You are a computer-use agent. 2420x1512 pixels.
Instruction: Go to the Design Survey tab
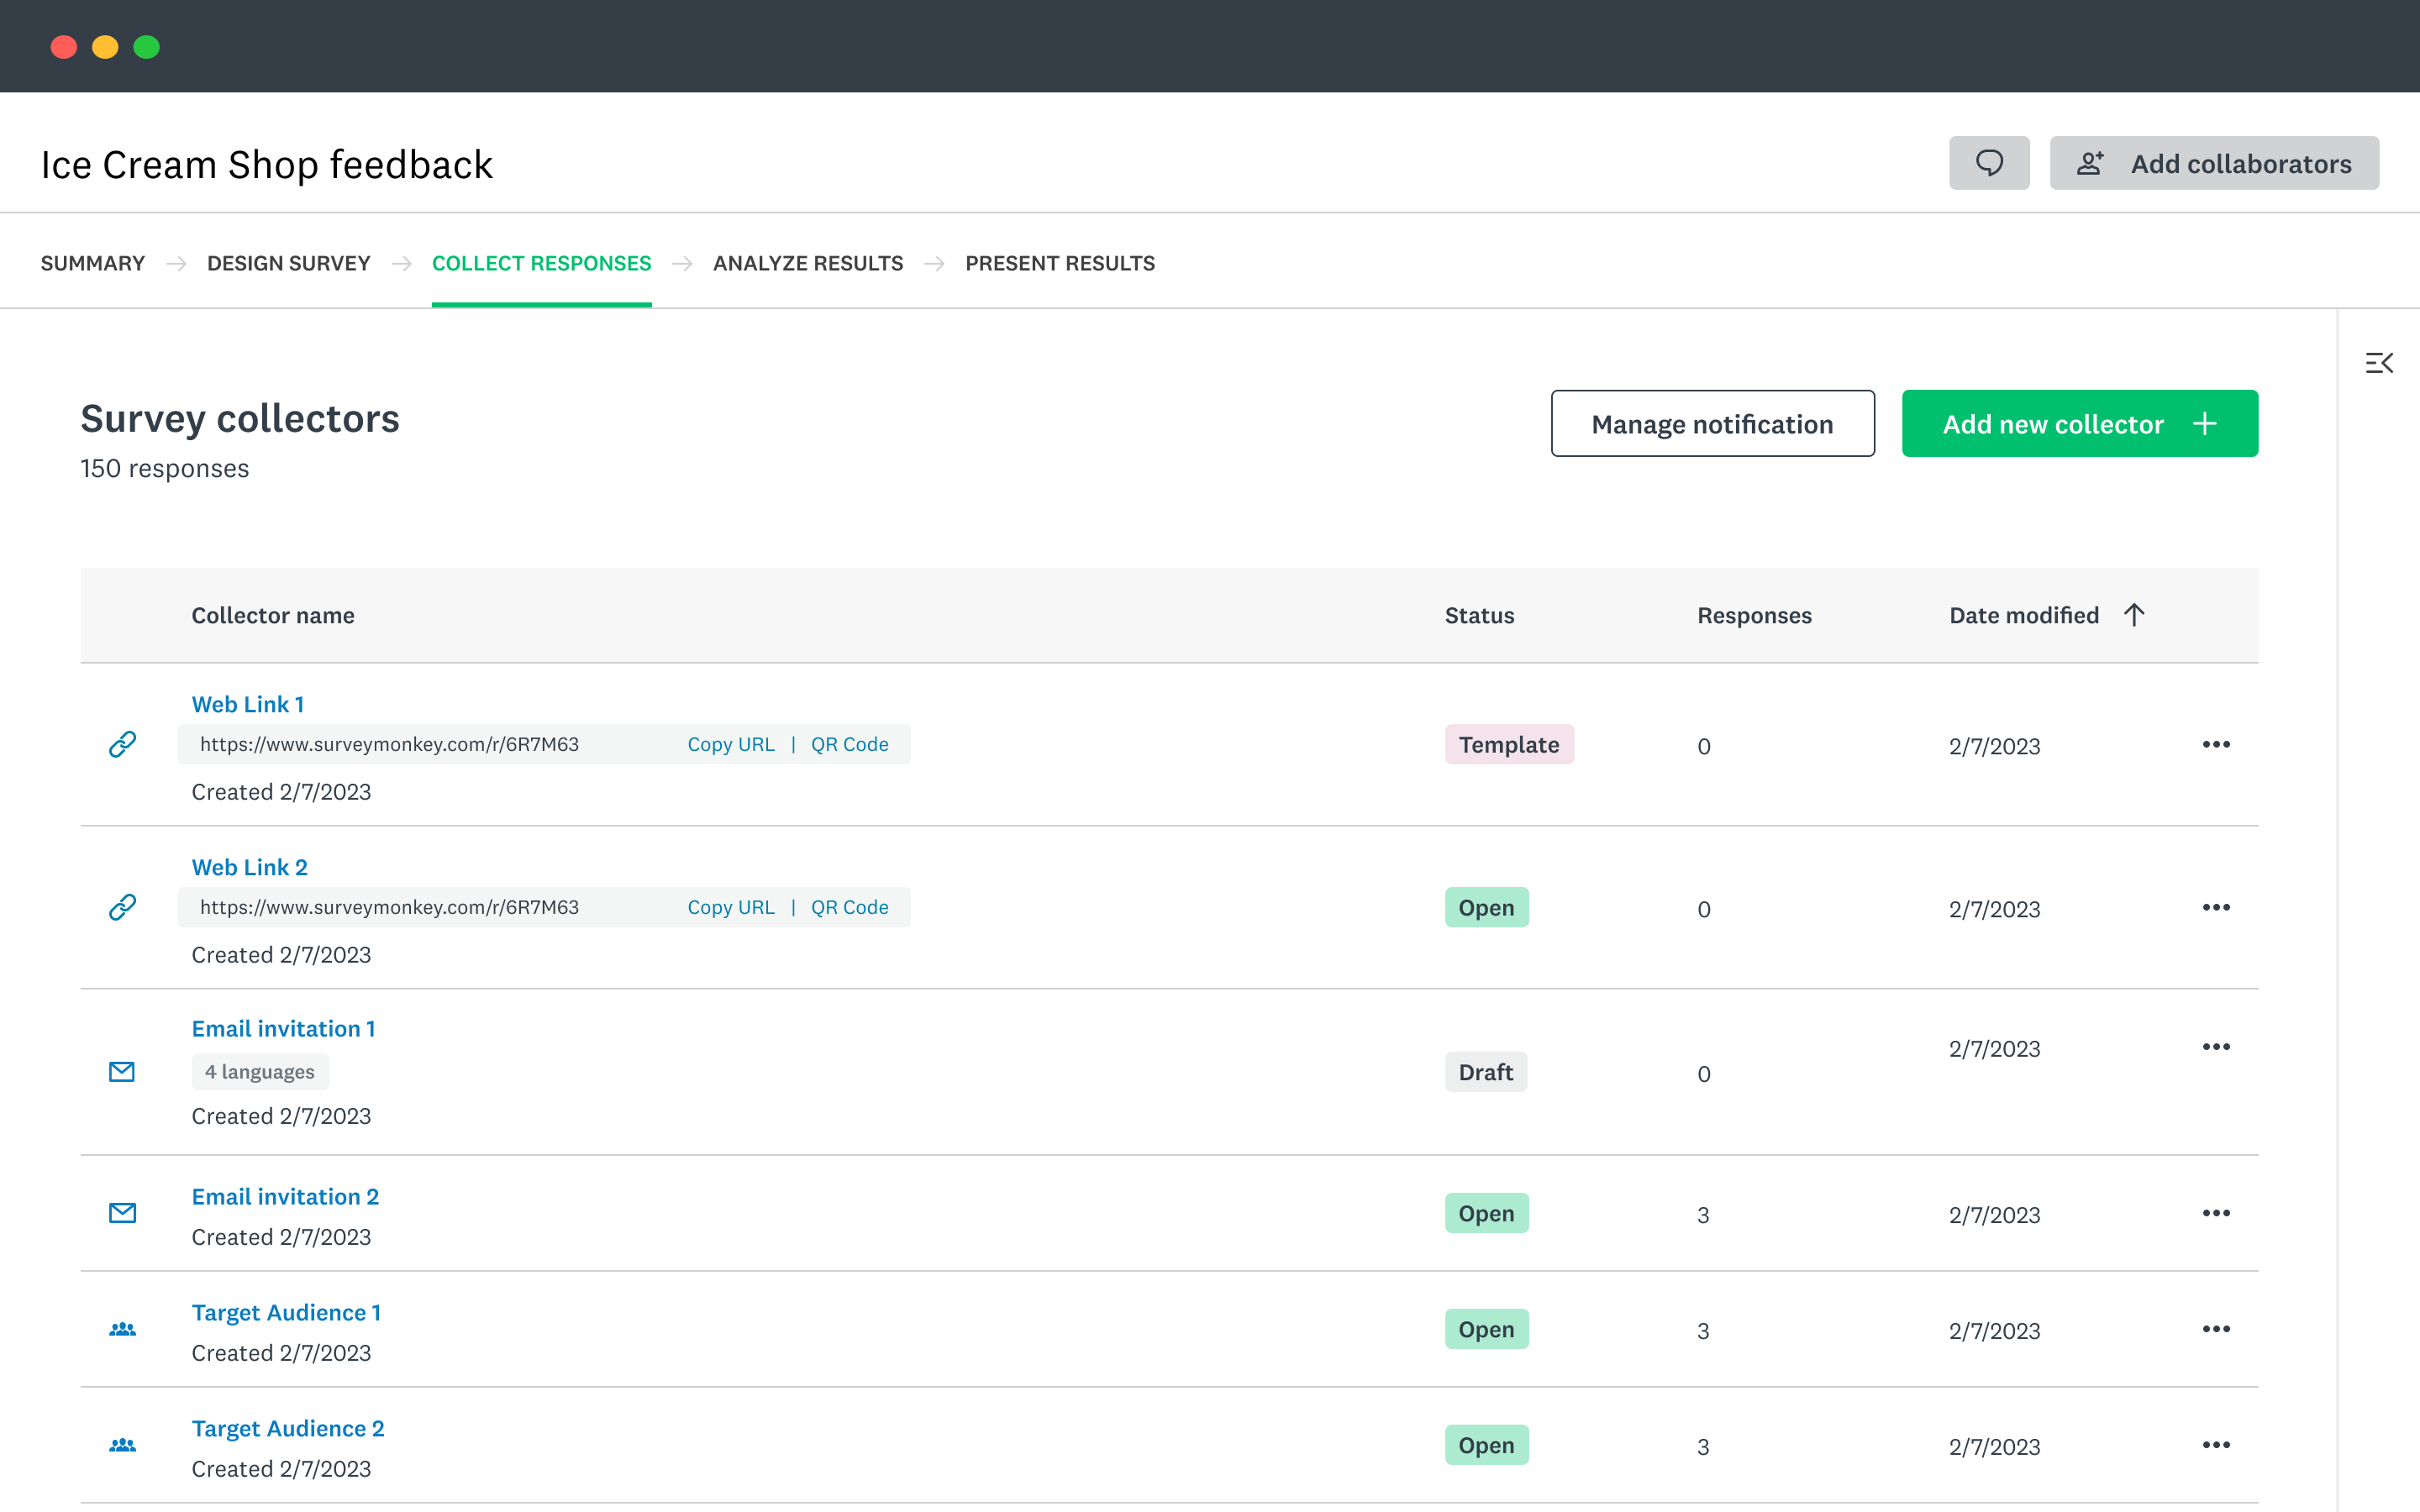point(288,263)
